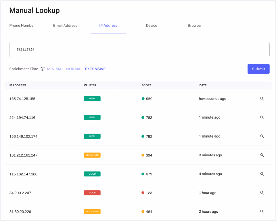Click the magnifier next to 161.212.162.247
The image size is (276, 221).
click(262, 155)
